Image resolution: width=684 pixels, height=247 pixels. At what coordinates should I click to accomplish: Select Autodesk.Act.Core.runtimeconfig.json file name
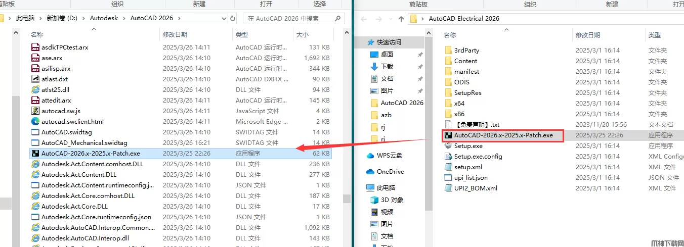tap(97, 217)
